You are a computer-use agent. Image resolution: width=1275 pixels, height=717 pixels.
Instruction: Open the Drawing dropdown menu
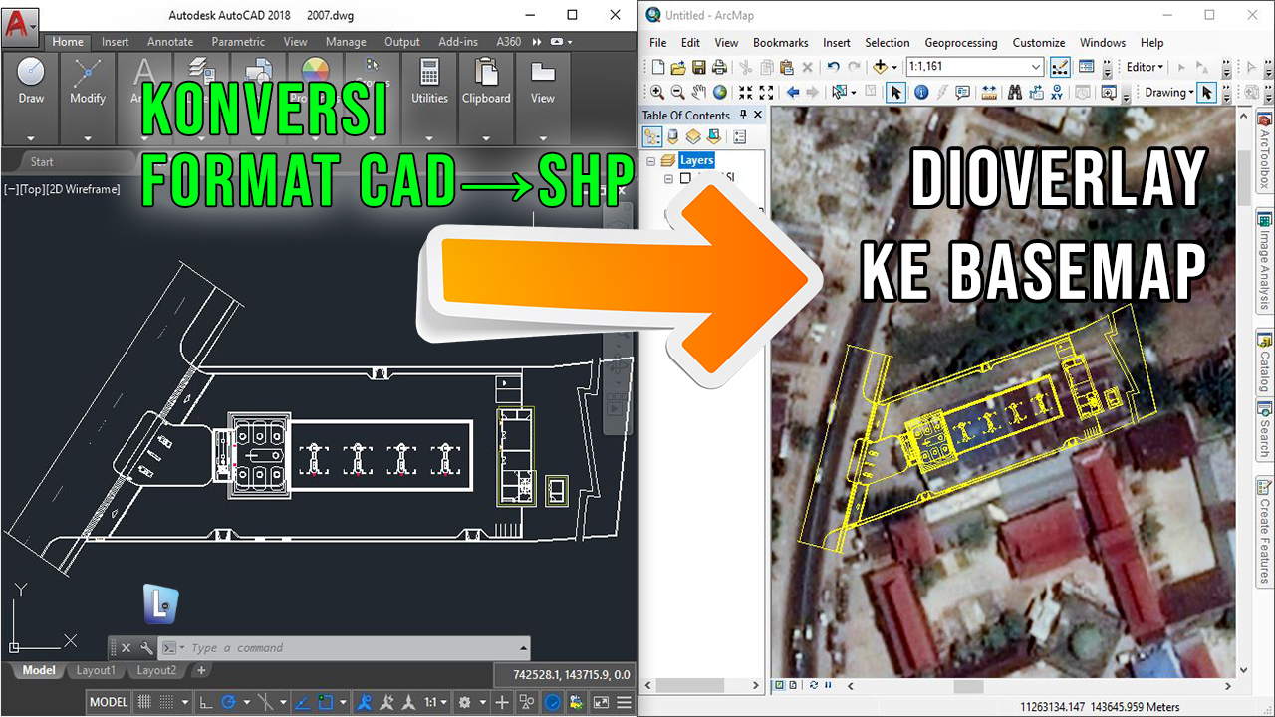coord(1169,93)
